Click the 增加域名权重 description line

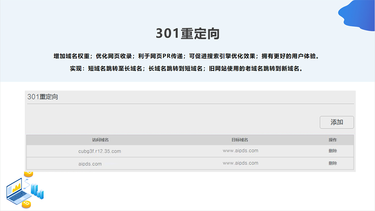click(x=187, y=56)
